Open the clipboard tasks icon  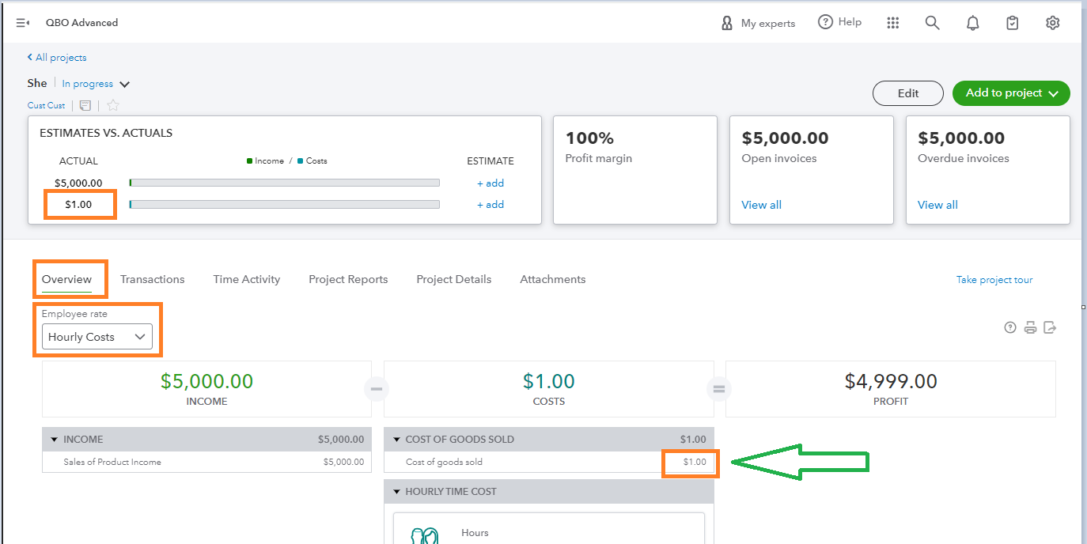coord(1012,23)
